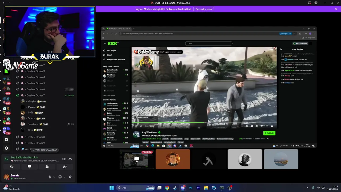Image resolution: width=341 pixels, height=192 pixels.
Task: Open the server folder with the 247 badge
Action: click(6, 101)
